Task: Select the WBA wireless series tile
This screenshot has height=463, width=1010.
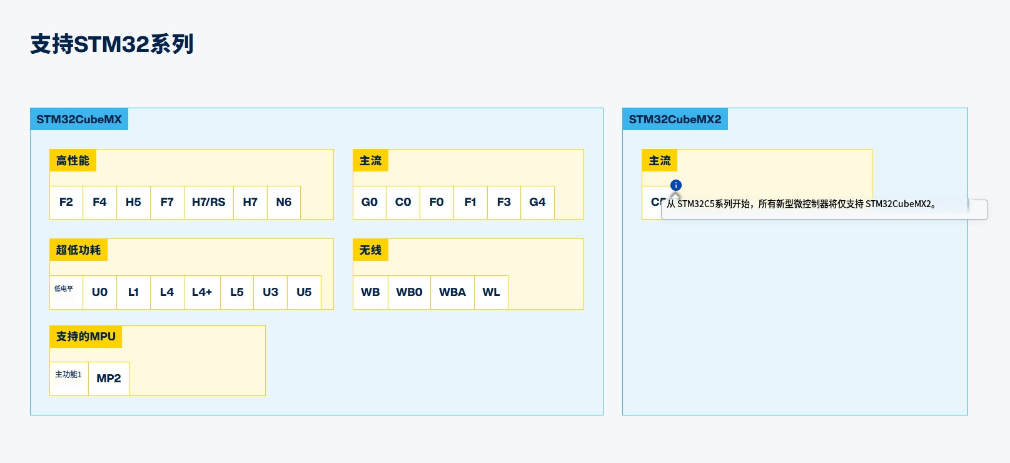Action: (x=452, y=292)
